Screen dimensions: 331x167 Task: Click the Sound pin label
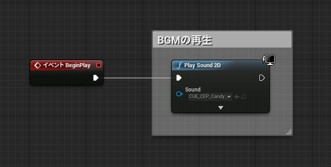click(x=193, y=90)
